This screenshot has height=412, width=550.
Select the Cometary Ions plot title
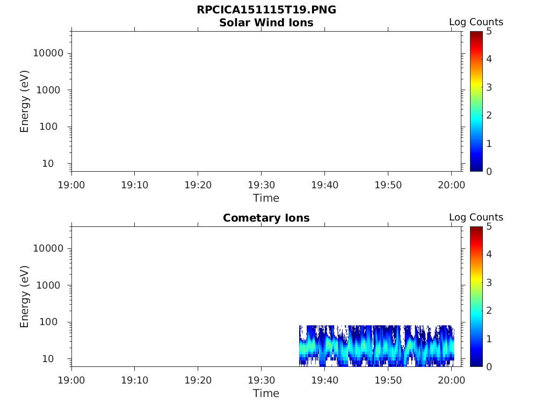266,218
